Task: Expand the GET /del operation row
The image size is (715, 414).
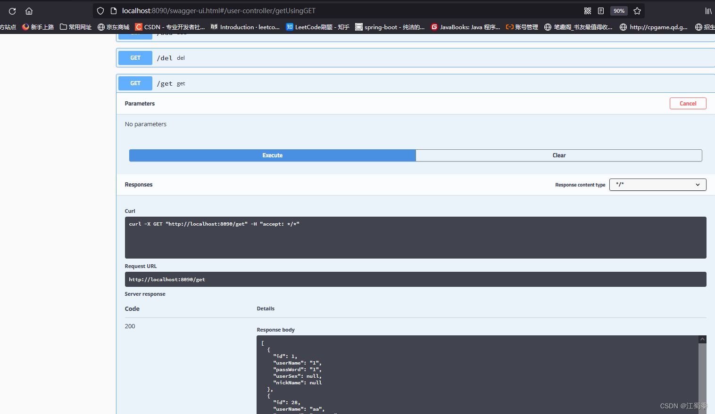Action: point(416,58)
